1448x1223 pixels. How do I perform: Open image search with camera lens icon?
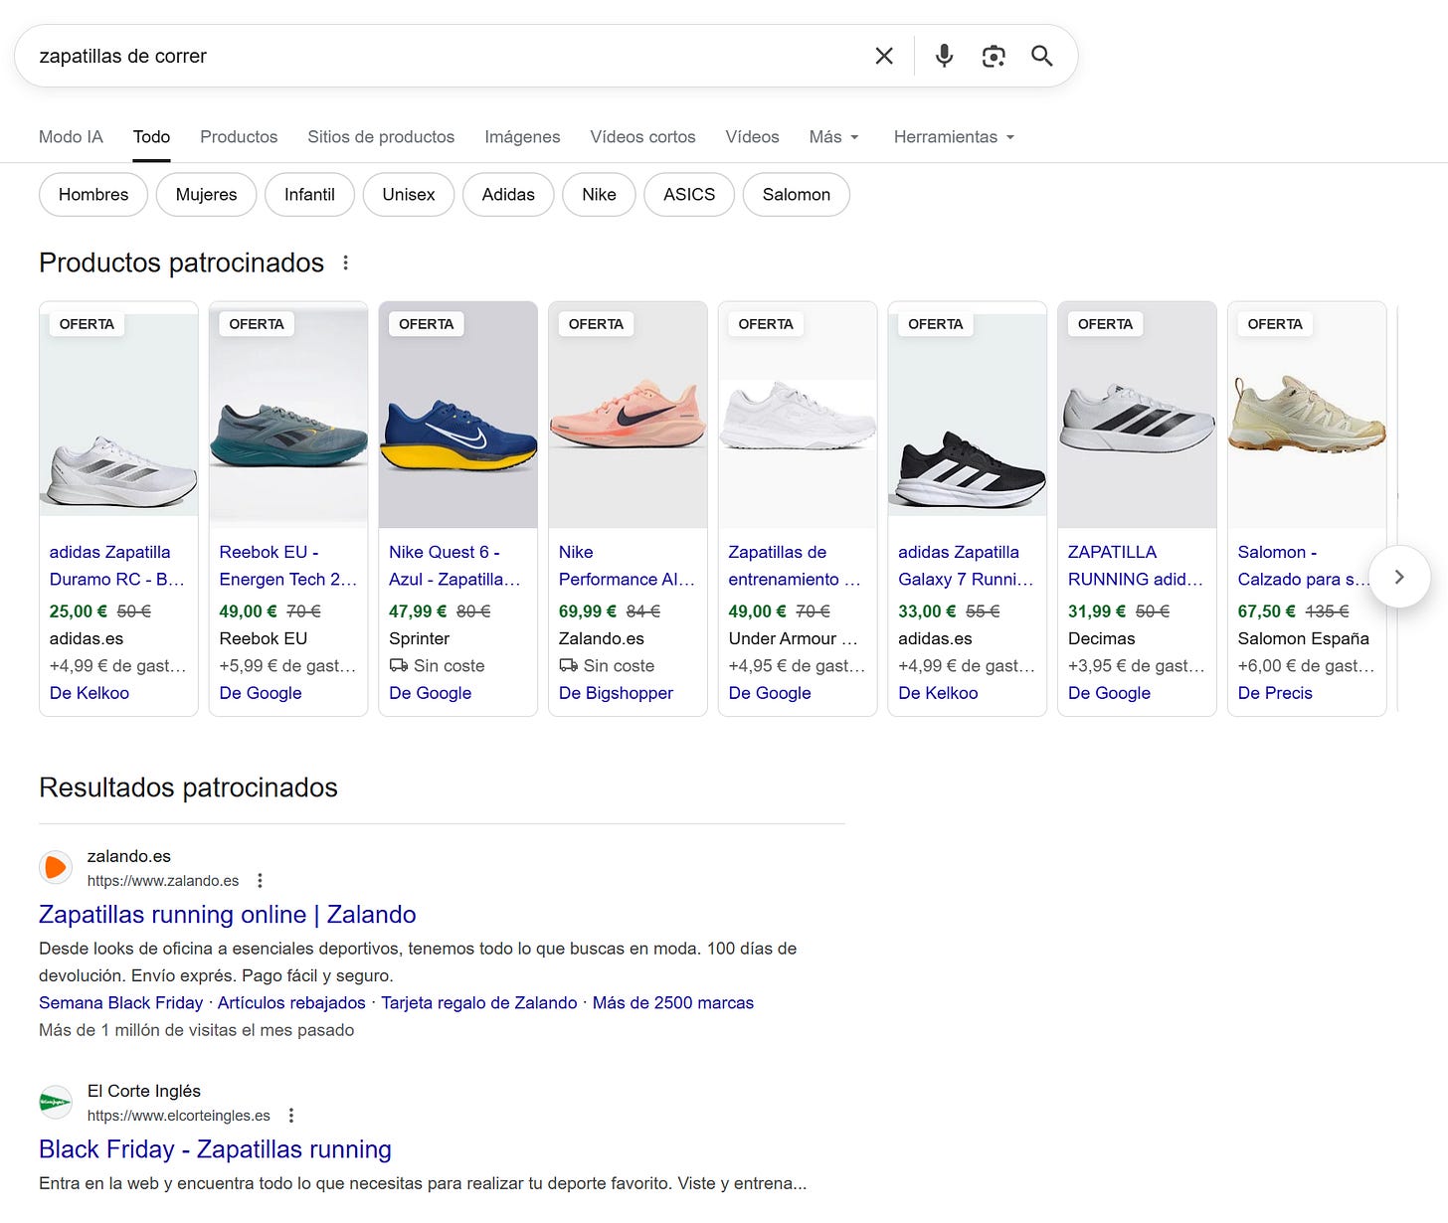point(994,56)
